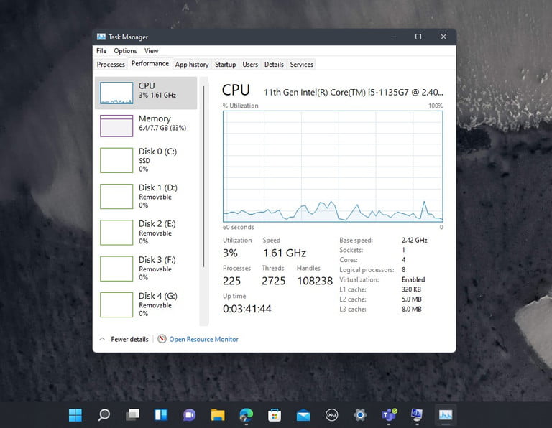Switch to the Startup tab
The height and width of the screenshot is (428, 552).
[225, 65]
